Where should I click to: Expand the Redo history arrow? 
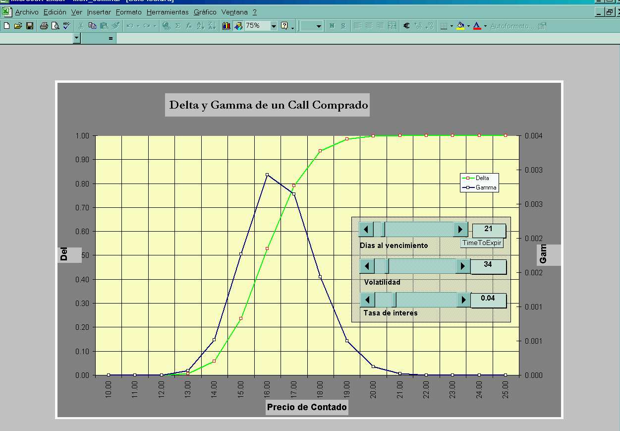pos(154,26)
